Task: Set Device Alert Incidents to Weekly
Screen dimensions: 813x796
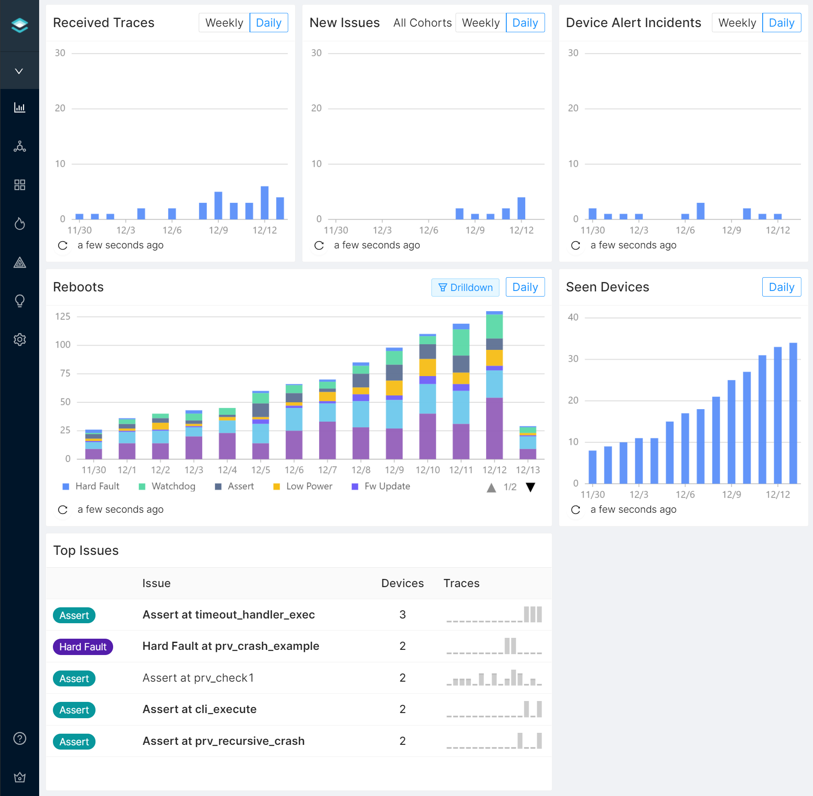Action: [737, 23]
